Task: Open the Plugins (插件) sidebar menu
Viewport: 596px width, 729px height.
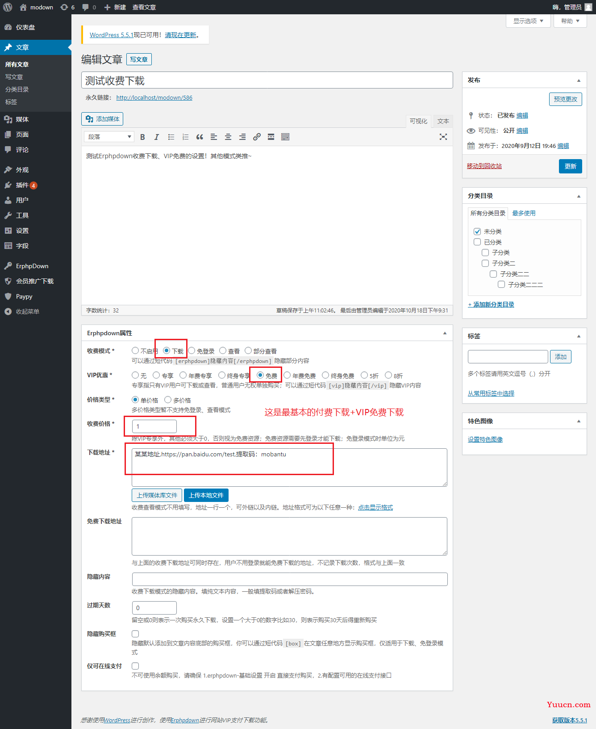Action: click(x=36, y=185)
